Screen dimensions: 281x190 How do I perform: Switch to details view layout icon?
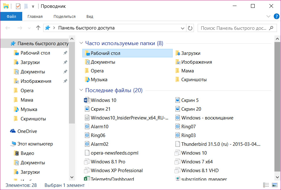(266, 185)
